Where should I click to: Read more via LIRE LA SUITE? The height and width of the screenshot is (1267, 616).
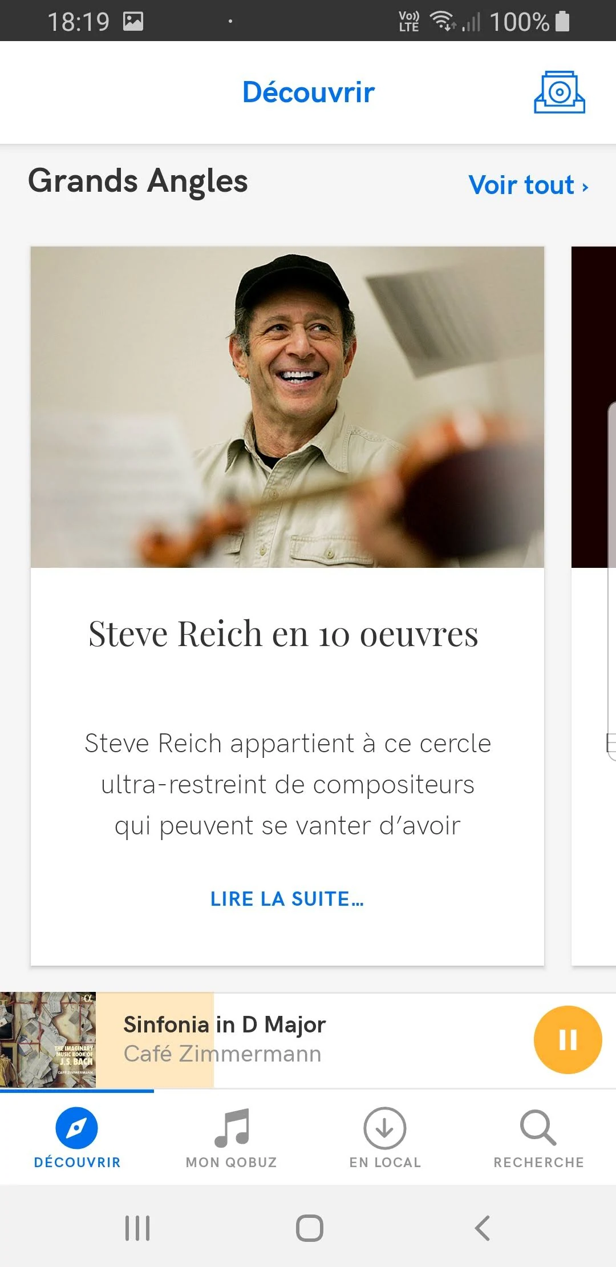pyautogui.click(x=287, y=899)
